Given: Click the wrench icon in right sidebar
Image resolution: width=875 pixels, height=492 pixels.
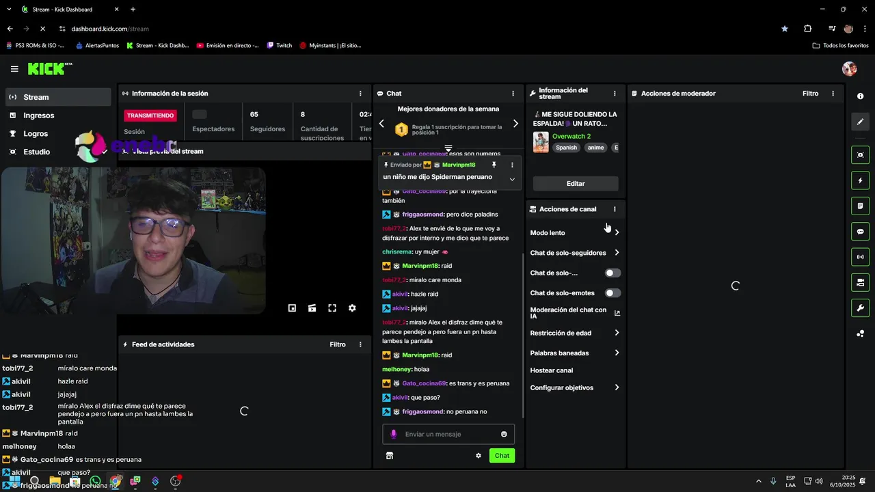Looking at the screenshot, I should (860, 308).
